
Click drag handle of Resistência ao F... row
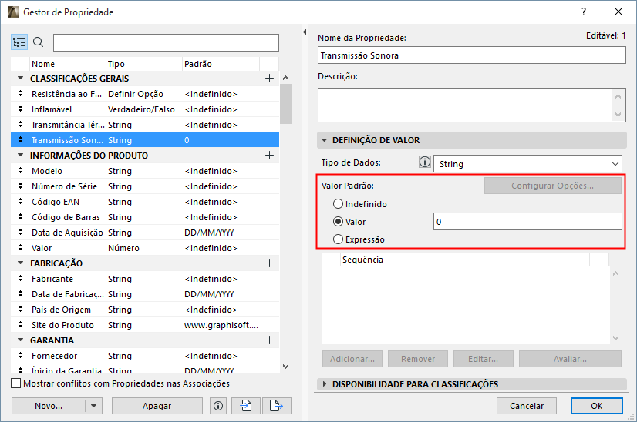(20, 94)
